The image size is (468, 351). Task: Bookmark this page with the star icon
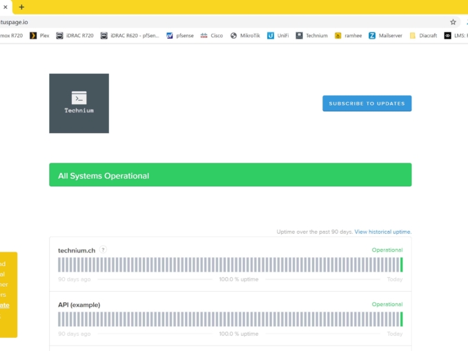pyautogui.click(x=453, y=22)
